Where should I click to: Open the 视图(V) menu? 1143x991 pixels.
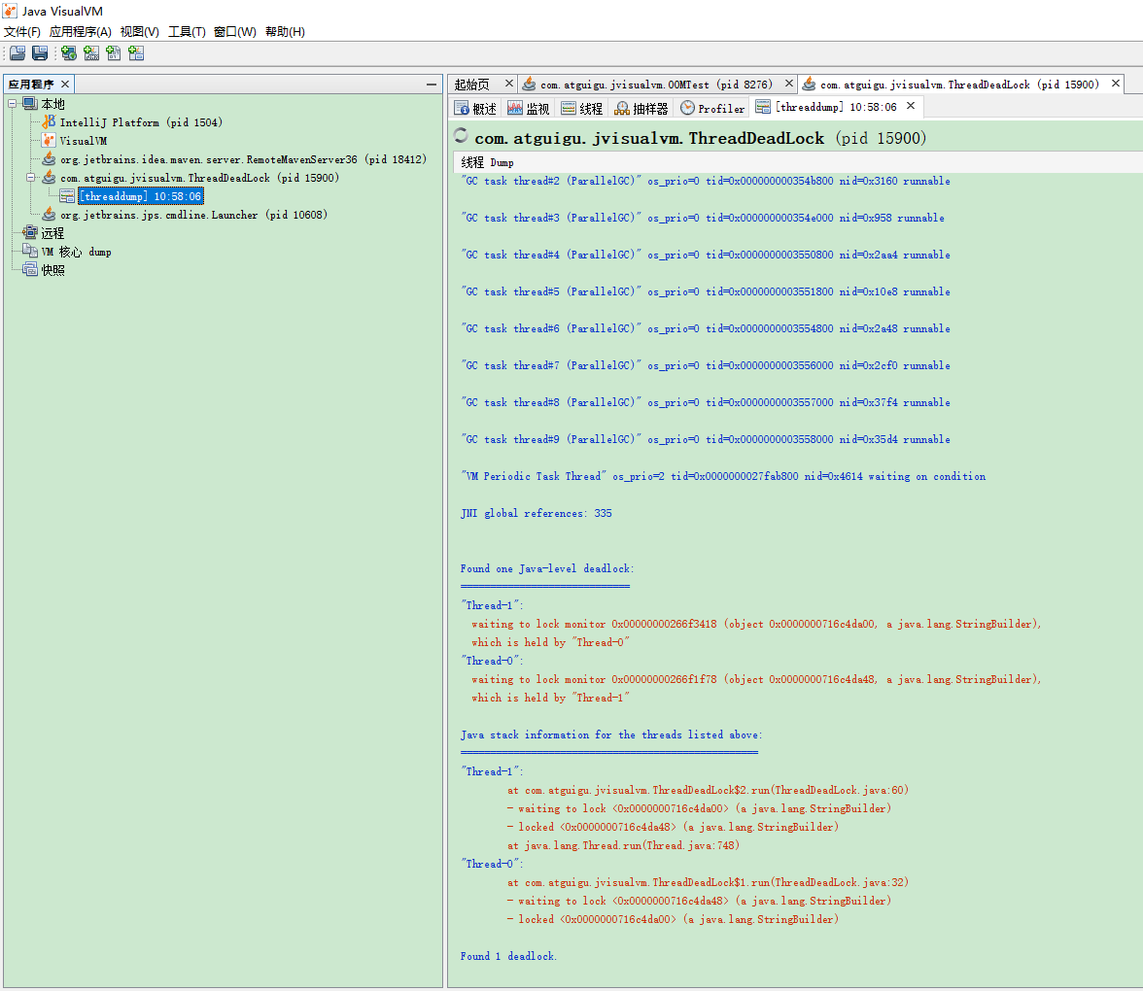[139, 31]
